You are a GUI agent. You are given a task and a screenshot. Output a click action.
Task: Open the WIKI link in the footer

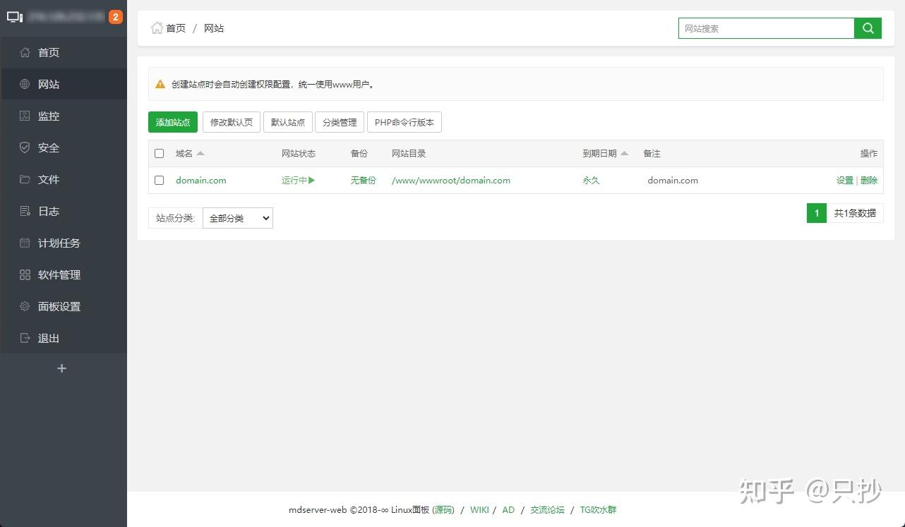click(479, 509)
